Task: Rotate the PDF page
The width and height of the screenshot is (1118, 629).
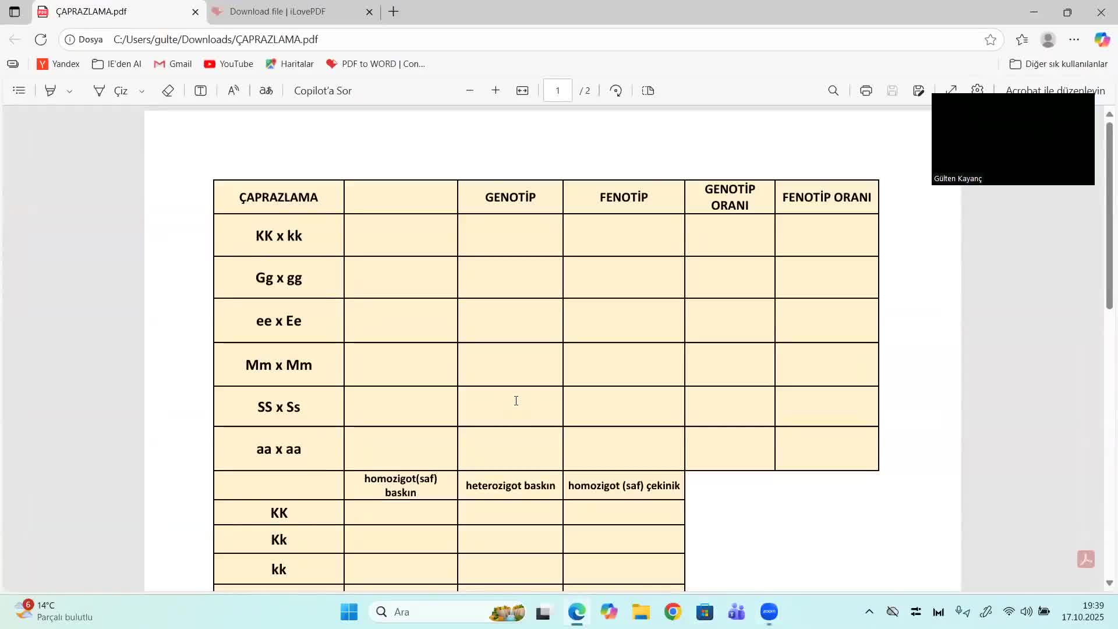Action: [x=616, y=90]
